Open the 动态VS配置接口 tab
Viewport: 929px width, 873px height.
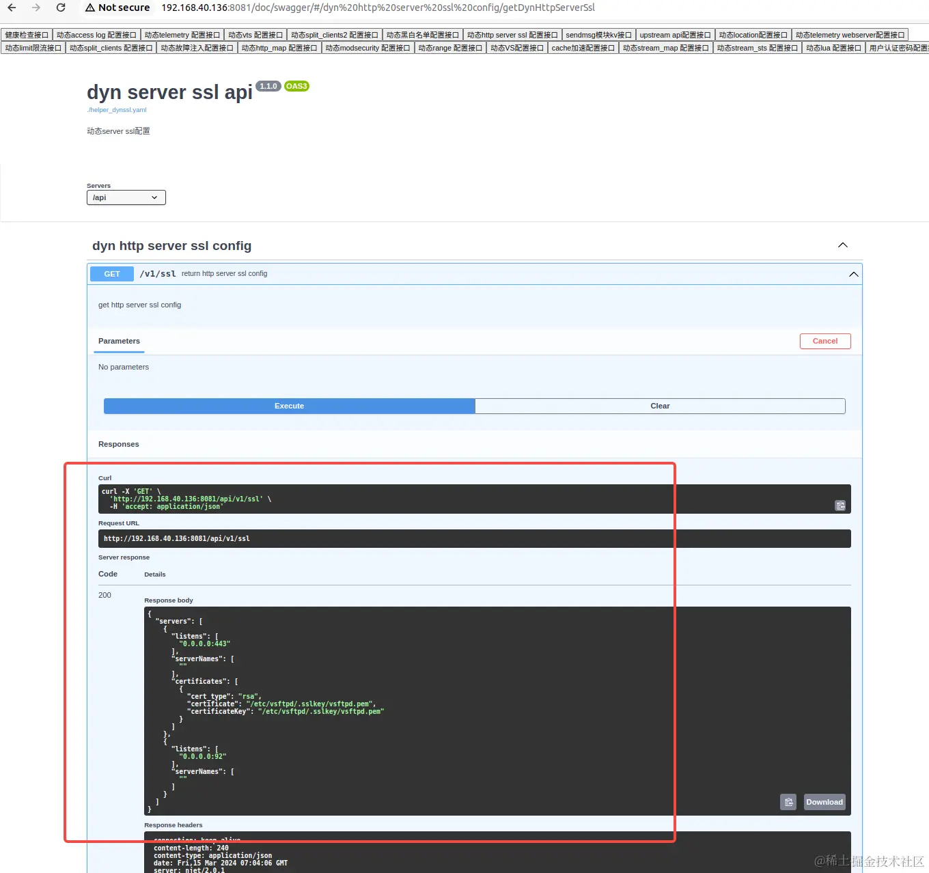point(517,48)
